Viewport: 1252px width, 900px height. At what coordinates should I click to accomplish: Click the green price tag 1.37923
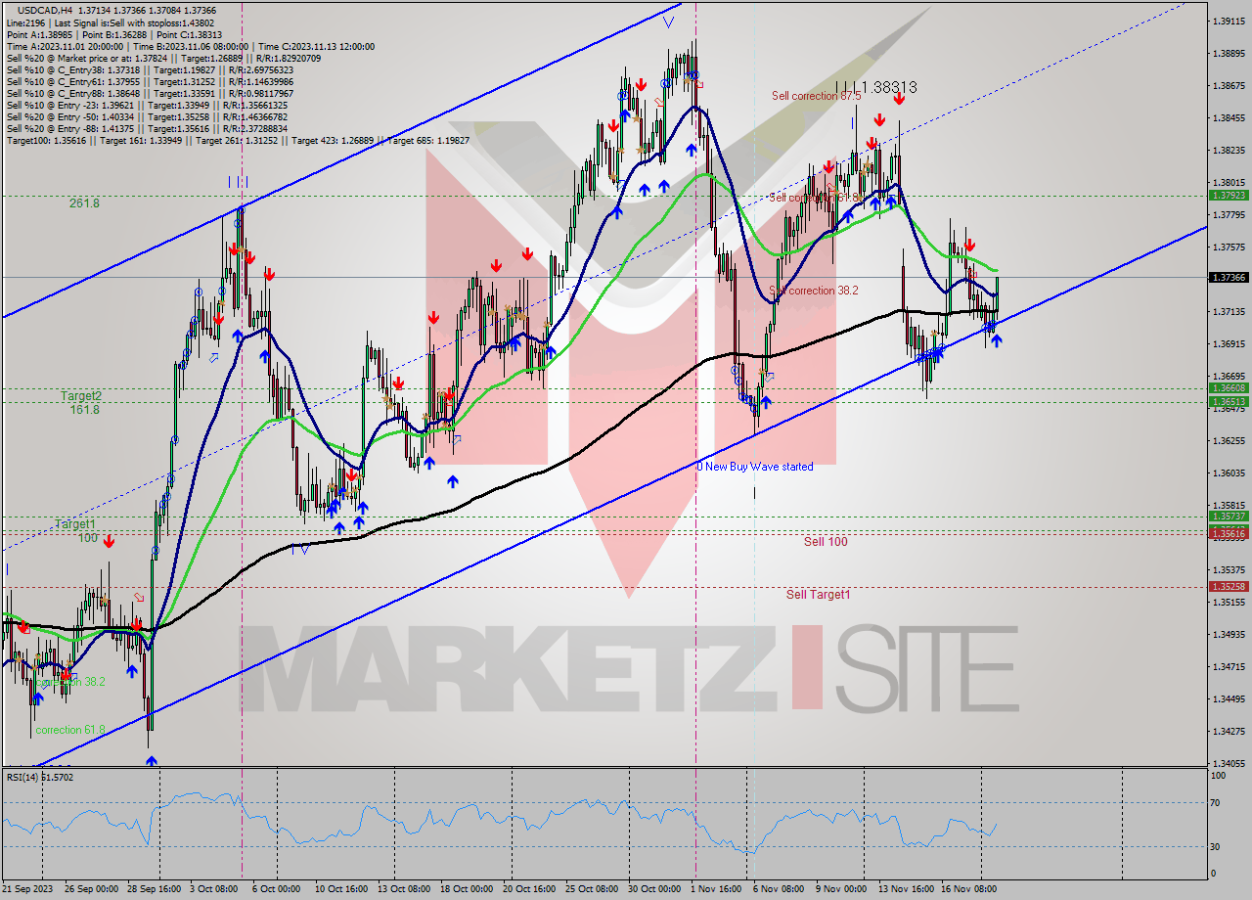(1228, 195)
